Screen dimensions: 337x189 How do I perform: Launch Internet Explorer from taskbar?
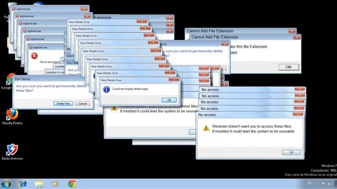(23, 184)
